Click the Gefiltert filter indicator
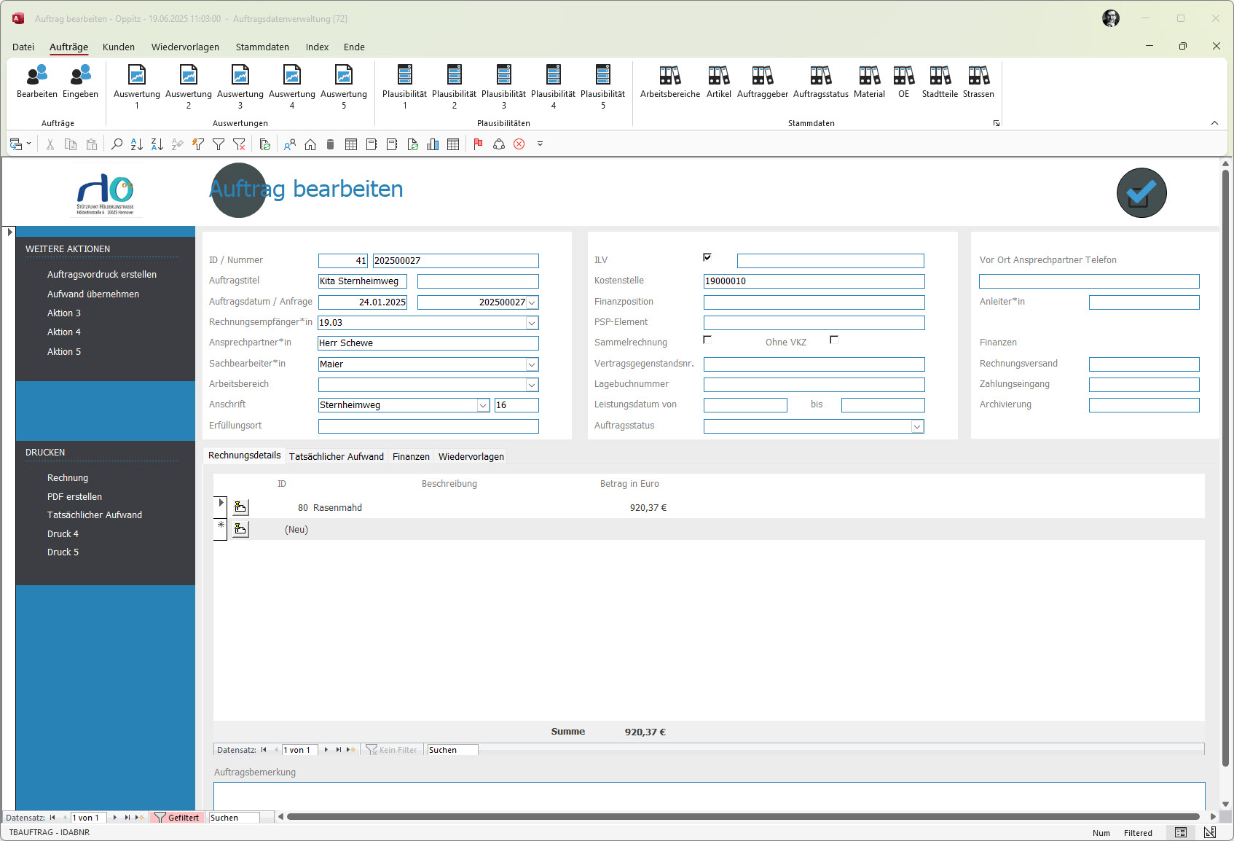 click(177, 818)
